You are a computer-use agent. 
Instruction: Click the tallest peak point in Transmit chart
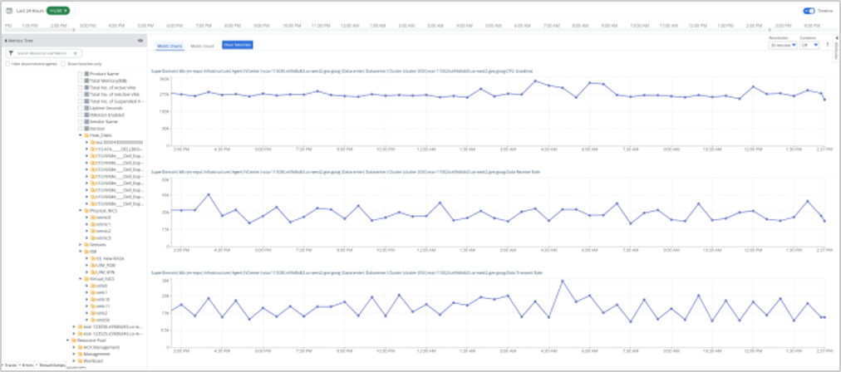coord(563,281)
